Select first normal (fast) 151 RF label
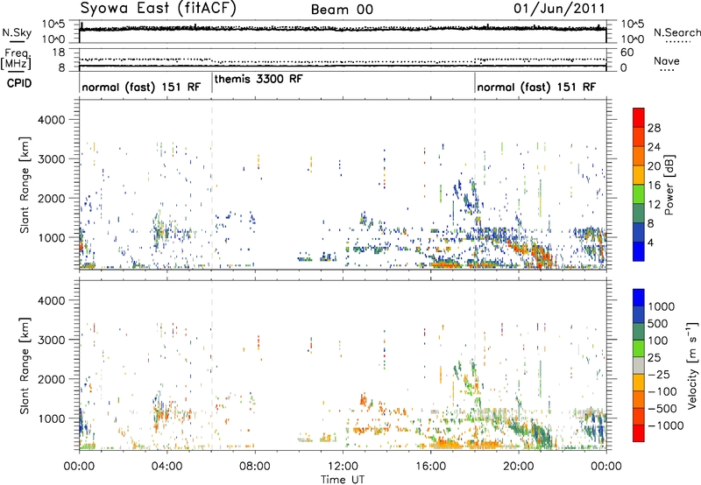701x485 pixels. [141, 87]
